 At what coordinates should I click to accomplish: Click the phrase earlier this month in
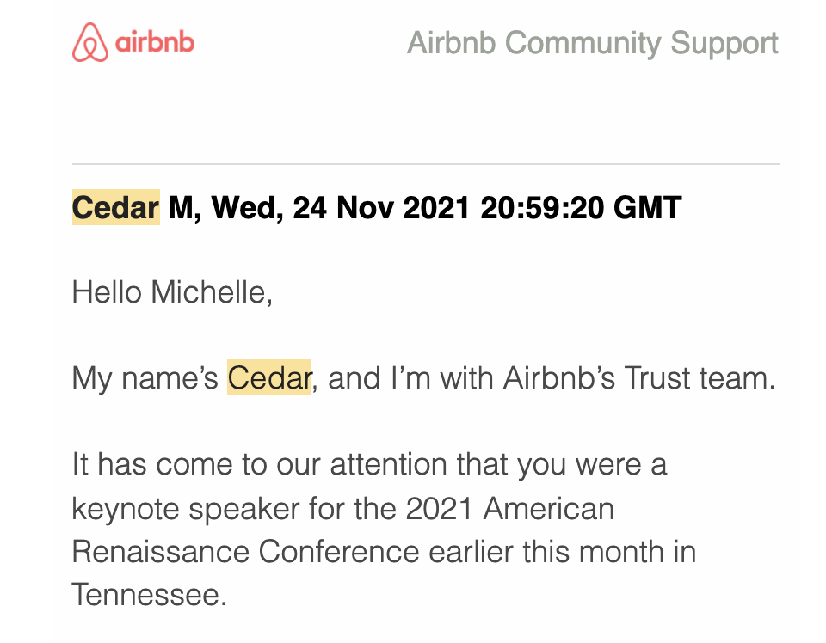563,552
